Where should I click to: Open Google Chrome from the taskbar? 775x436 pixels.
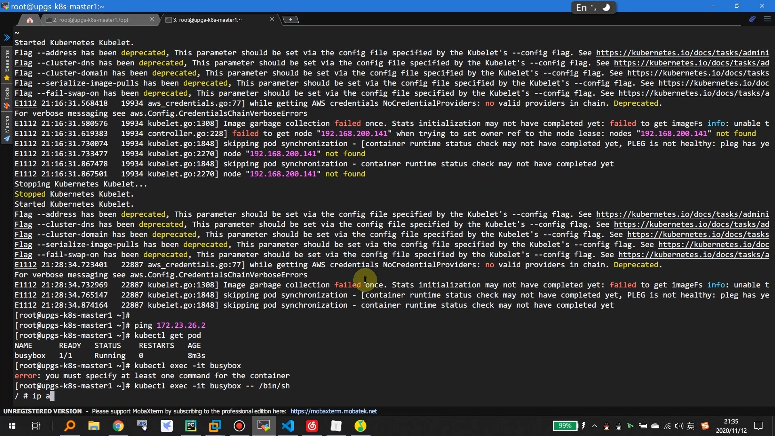(118, 426)
